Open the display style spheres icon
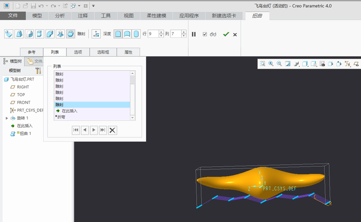Screen dimensions: 361x222 (296, 64)
